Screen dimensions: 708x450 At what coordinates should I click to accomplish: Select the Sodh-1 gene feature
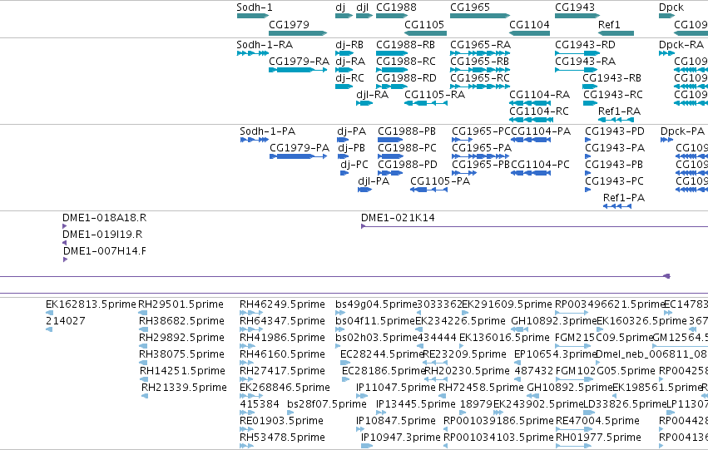point(253,16)
